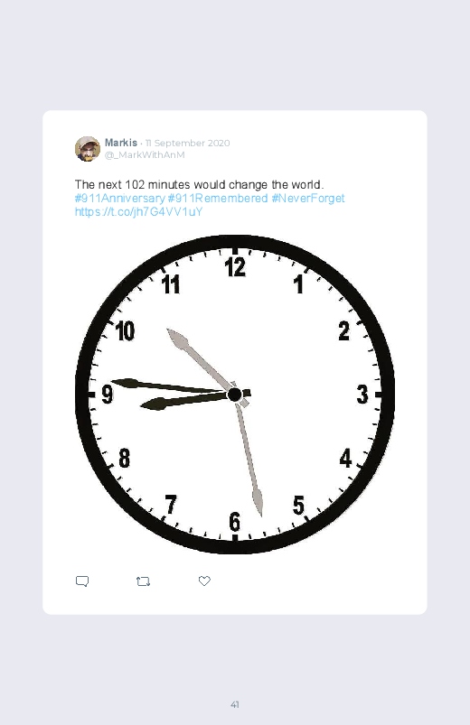Open Markis profile avatar picture
470x725 pixels.
point(88,149)
